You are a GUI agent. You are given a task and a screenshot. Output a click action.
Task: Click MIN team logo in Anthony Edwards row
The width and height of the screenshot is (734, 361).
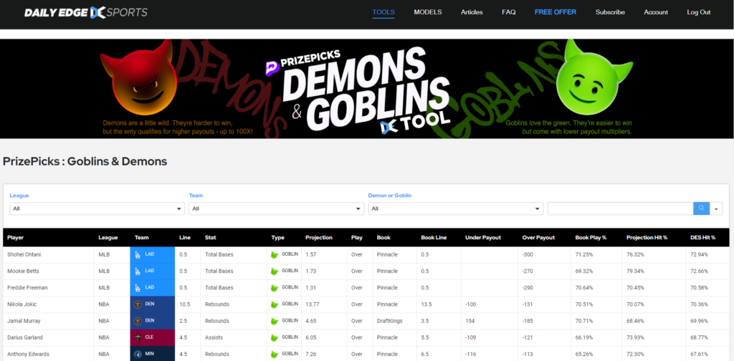click(x=138, y=355)
